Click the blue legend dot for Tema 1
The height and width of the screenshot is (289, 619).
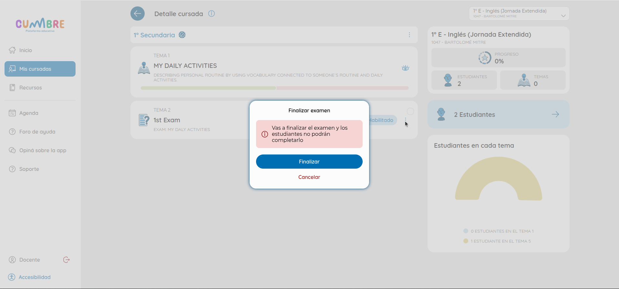click(x=466, y=231)
